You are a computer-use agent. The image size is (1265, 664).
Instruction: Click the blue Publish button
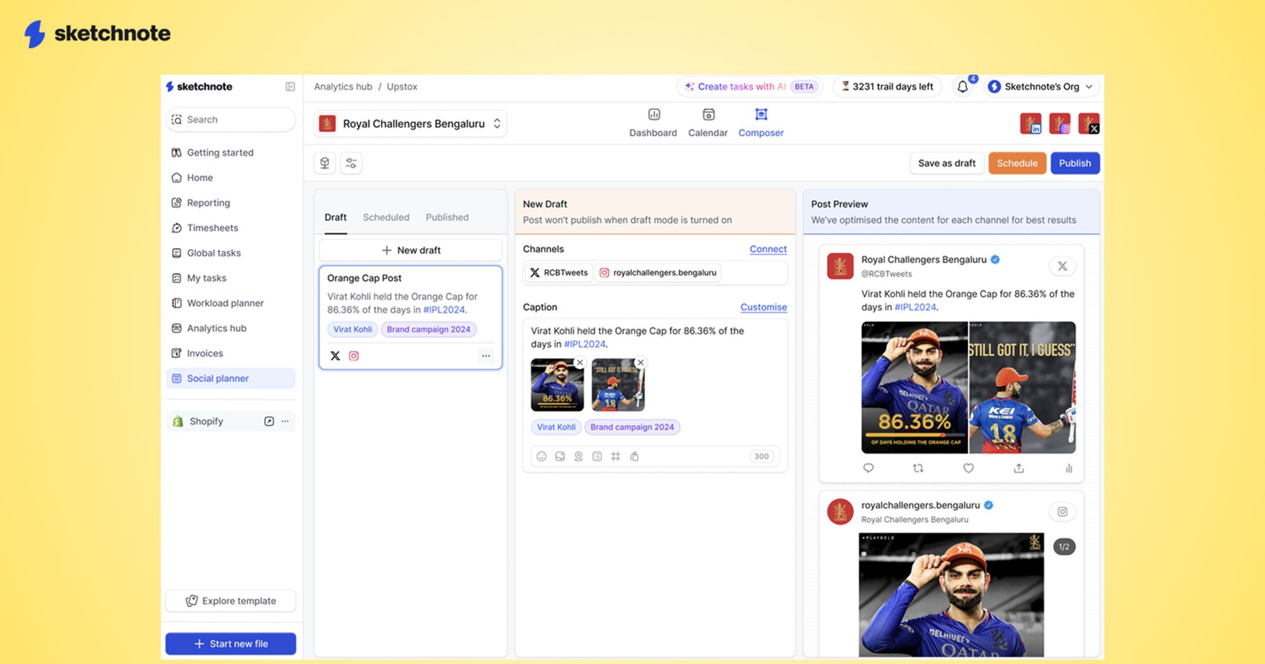point(1075,163)
